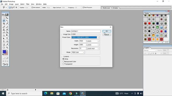Select the Burn tool
This screenshot has height=96, width=172.
click(7, 35)
